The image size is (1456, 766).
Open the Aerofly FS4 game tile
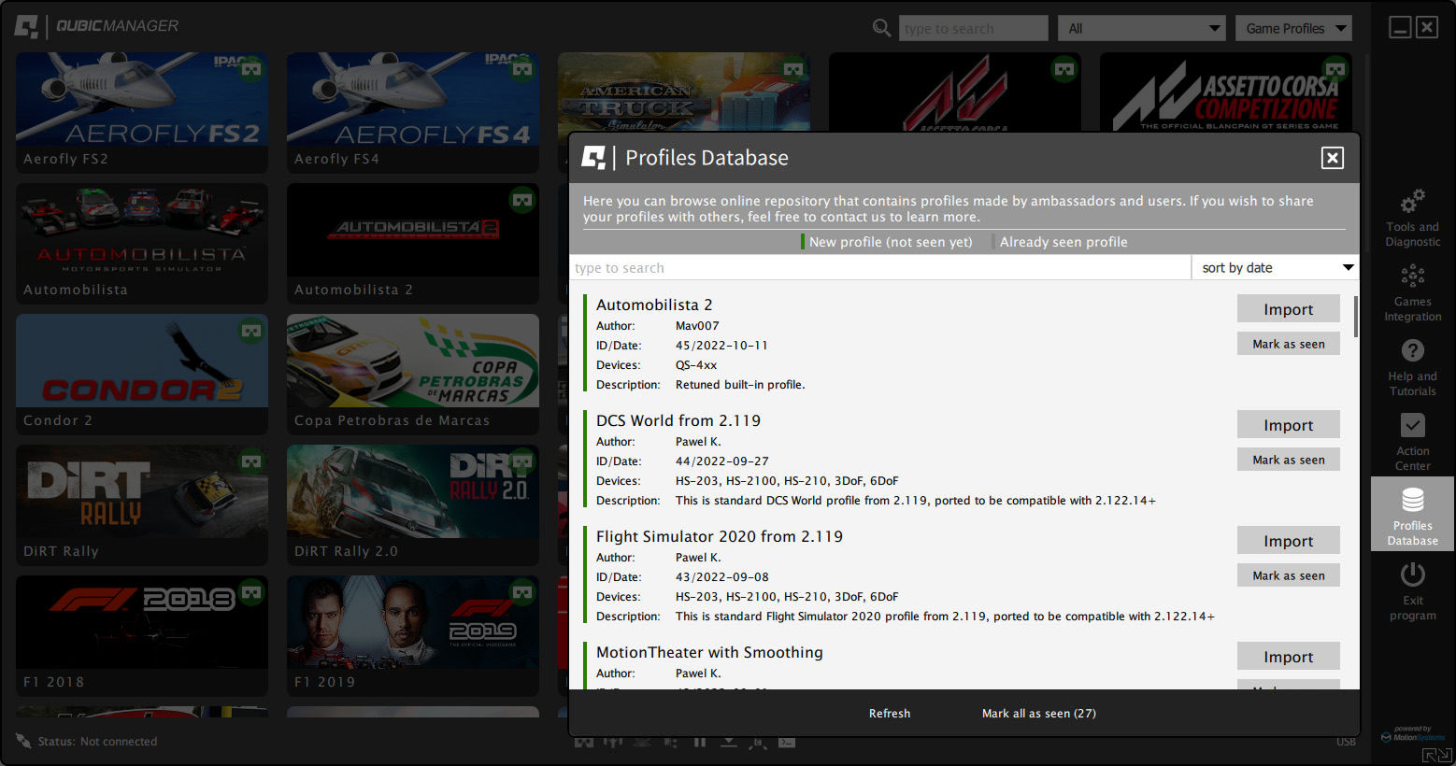click(413, 112)
